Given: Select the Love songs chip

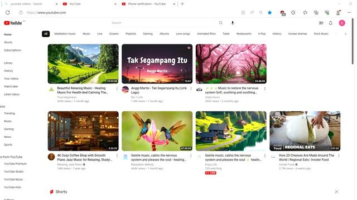Looking at the screenshot, I should (x=183, y=34).
